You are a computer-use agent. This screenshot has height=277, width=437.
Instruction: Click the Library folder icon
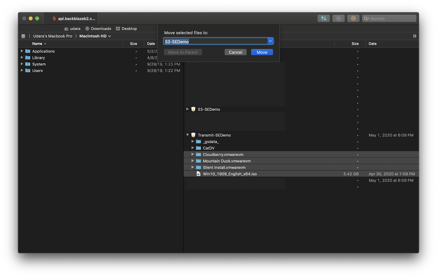tap(28, 58)
